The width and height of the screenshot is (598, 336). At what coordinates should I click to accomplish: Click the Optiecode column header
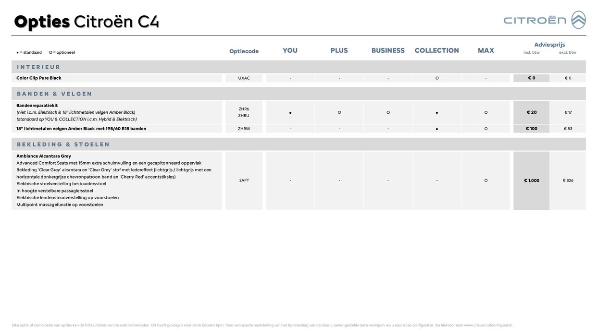coord(244,51)
